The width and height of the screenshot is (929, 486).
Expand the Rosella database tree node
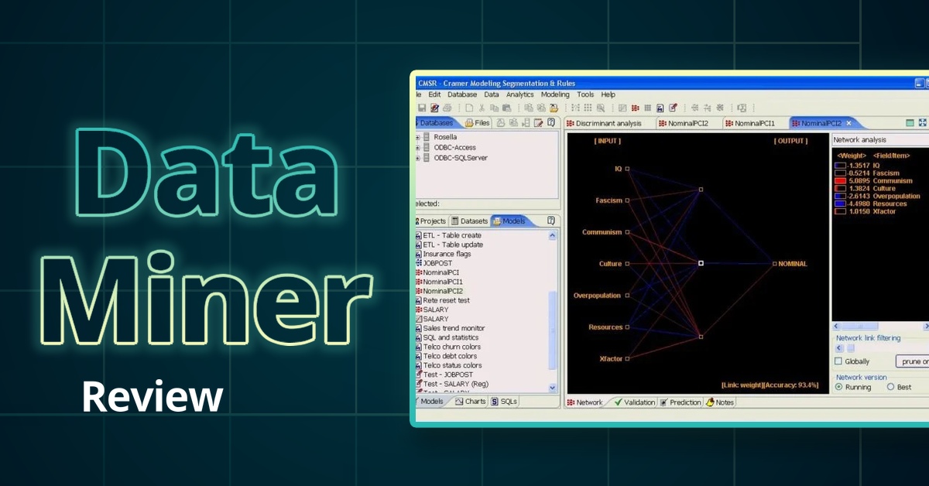[418, 137]
